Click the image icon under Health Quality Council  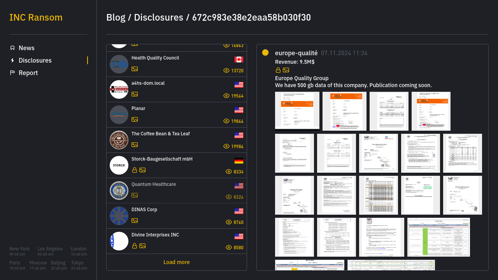135,69
